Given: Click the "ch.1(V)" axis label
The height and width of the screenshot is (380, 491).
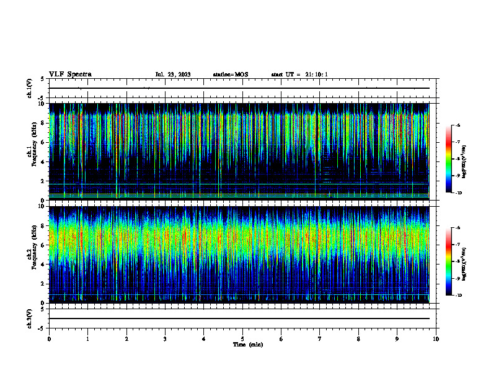Looking at the screenshot, I should coord(29,88).
